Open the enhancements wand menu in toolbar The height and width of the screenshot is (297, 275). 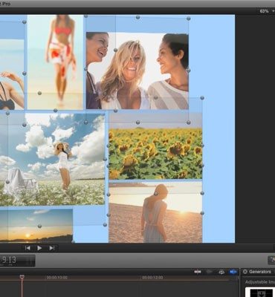click(271, 260)
